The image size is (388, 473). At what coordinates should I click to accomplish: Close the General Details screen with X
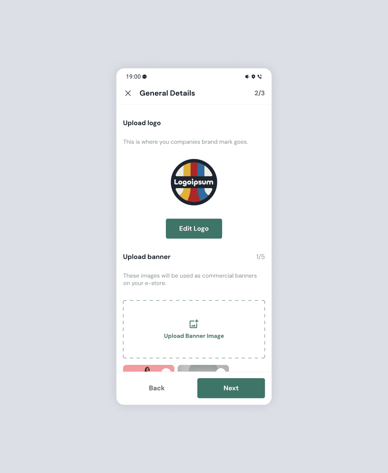coord(128,93)
